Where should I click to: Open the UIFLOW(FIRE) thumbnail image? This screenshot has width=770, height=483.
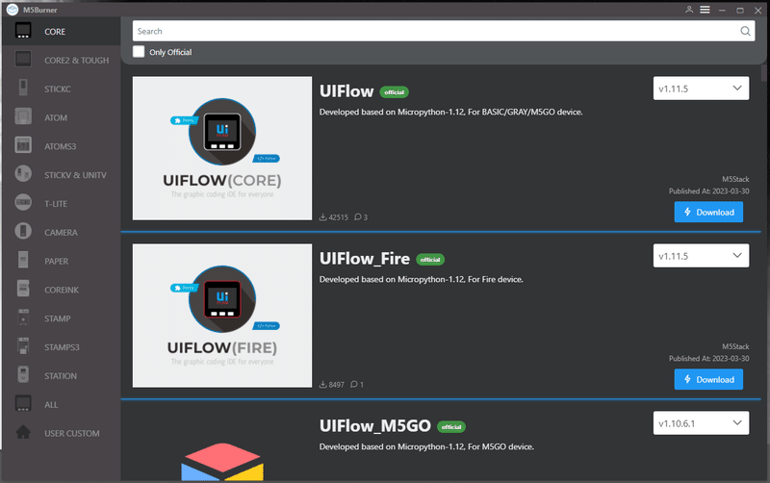pos(222,316)
